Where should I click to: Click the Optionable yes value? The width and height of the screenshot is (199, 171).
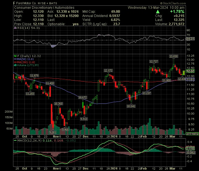click(76, 24)
